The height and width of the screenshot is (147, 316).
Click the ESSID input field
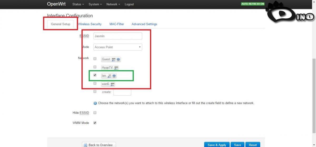(x=118, y=36)
